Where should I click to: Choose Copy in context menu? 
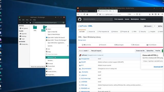click(57, 52)
